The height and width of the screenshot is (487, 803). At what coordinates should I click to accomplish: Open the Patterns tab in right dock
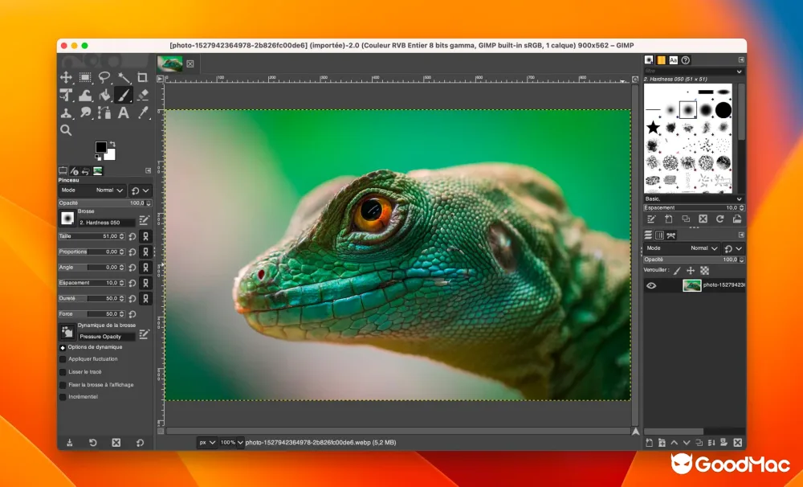pyautogui.click(x=661, y=60)
